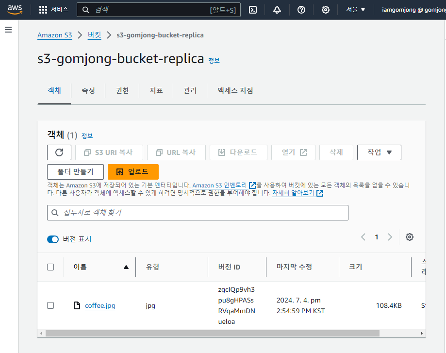The image size is (446, 353).
Task: Switch to the 속성 tab
Action: click(88, 90)
